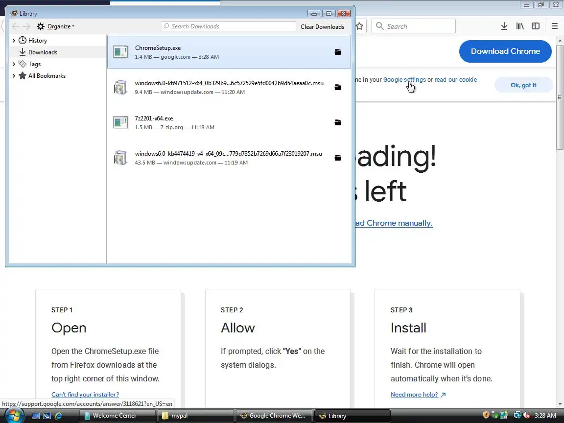Click Library taskbar button
The image size is (564, 423).
(x=352, y=416)
